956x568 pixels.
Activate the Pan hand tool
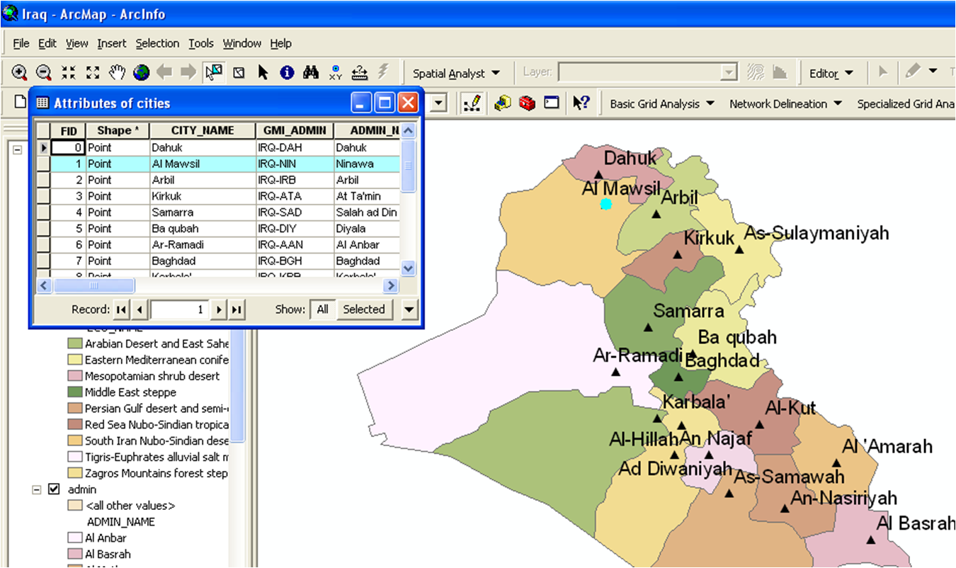tap(117, 72)
